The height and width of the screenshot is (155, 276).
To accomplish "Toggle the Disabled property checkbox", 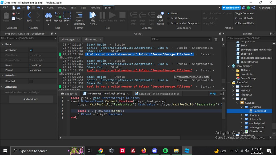I will 31,81.
